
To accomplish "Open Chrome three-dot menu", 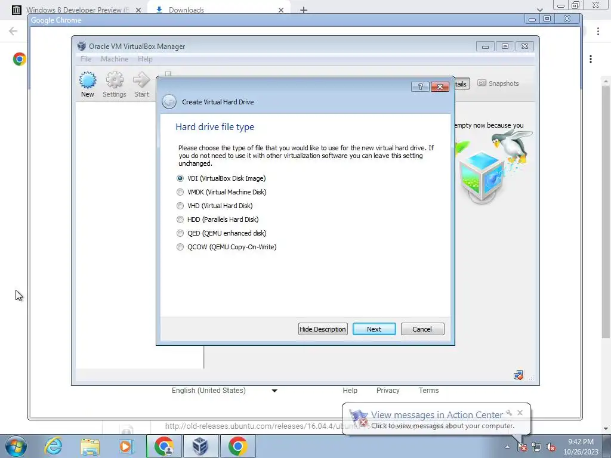I will (598, 31).
